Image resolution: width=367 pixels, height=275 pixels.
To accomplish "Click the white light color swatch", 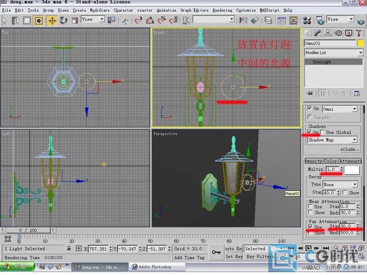I will tap(352, 170).
